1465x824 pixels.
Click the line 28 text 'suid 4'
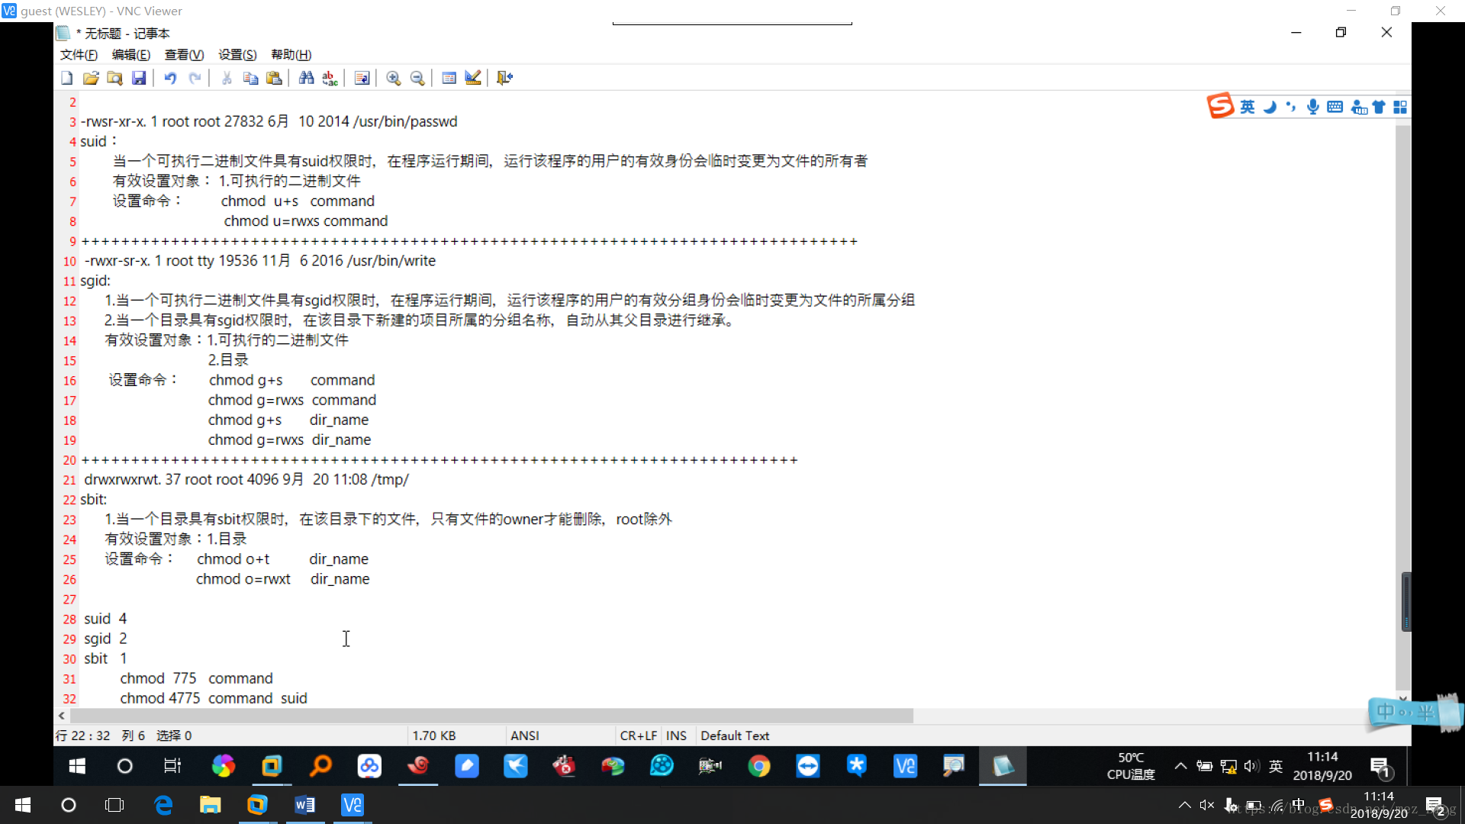(105, 619)
